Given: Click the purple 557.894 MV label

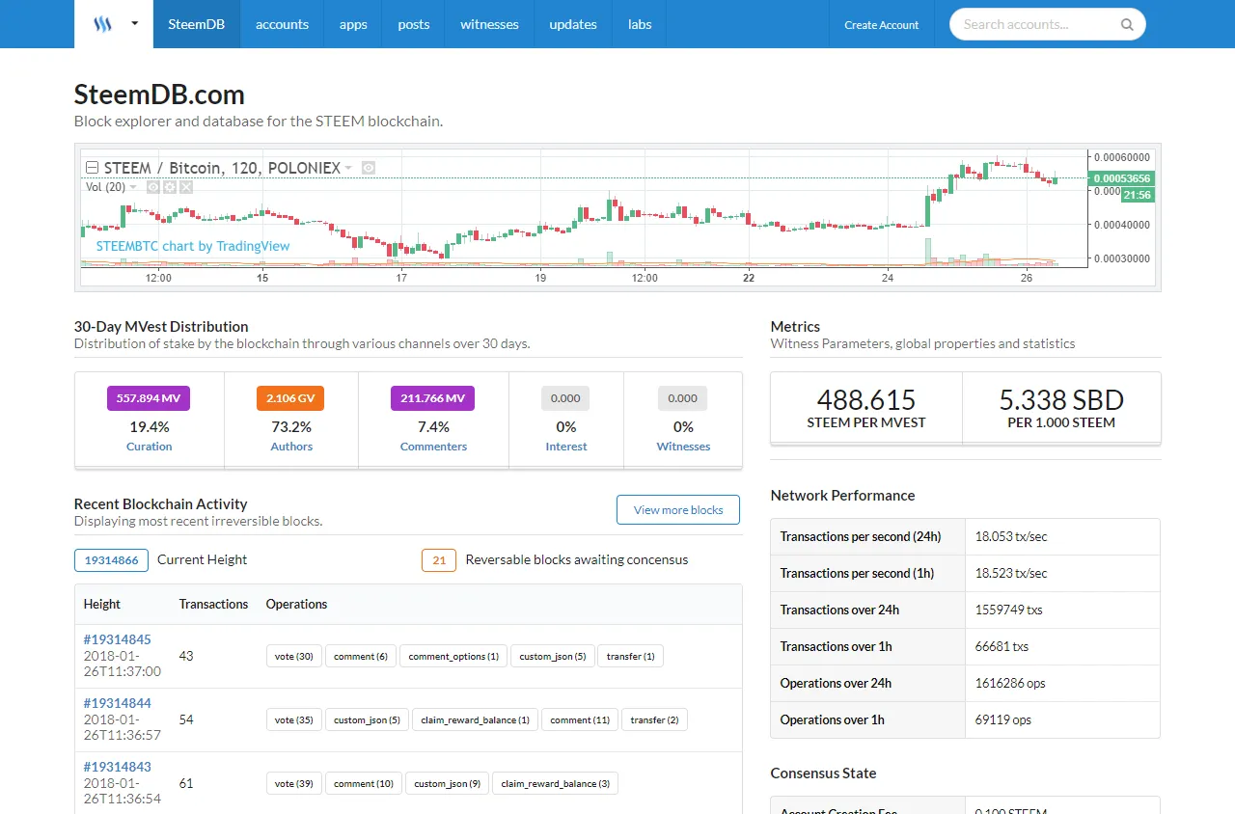Looking at the screenshot, I should pyautogui.click(x=149, y=398).
